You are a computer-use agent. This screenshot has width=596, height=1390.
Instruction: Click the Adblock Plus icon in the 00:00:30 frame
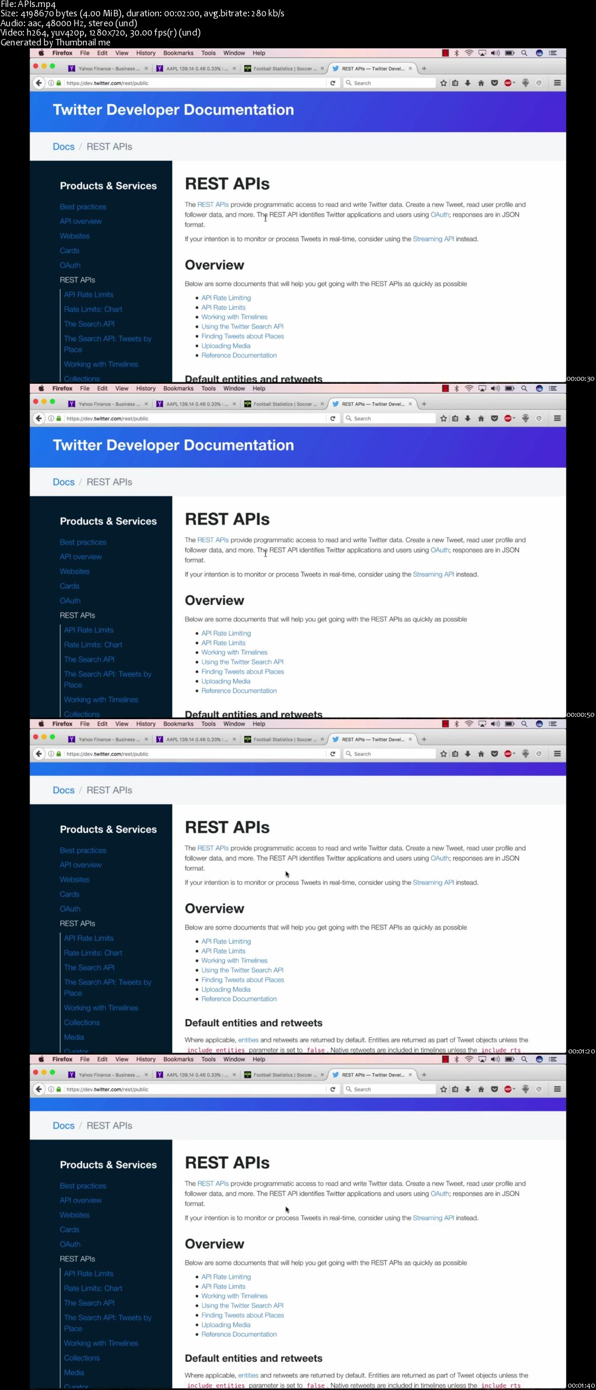click(x=508, y=83)
